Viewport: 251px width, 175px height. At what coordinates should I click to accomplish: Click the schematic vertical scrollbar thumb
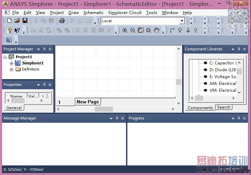(x=178, y=82)
